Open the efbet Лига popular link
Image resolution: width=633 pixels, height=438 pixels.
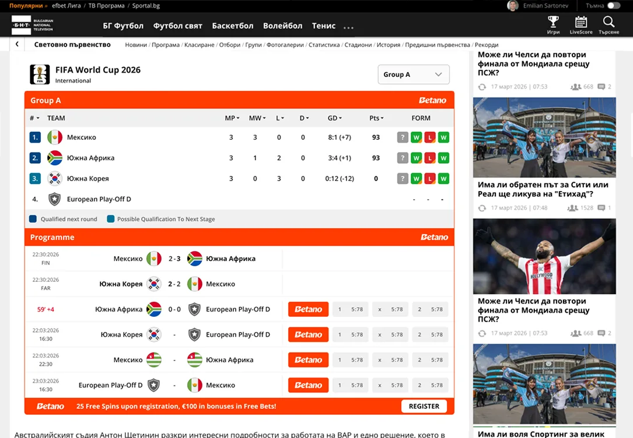pyautogui.click(x=66, y=6)
